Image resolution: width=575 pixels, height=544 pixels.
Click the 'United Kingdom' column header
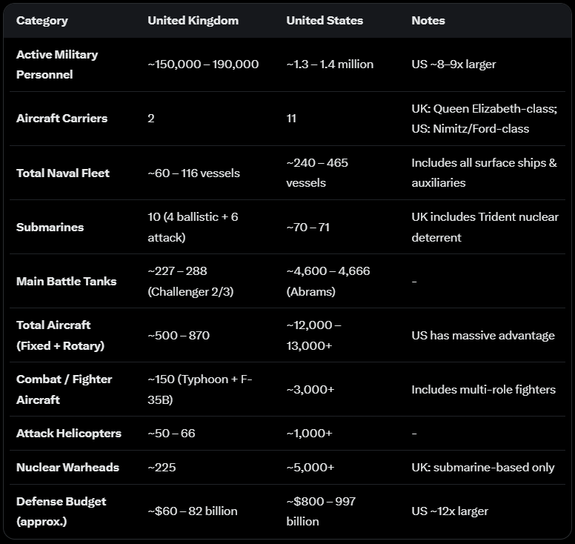pos(193,21)
